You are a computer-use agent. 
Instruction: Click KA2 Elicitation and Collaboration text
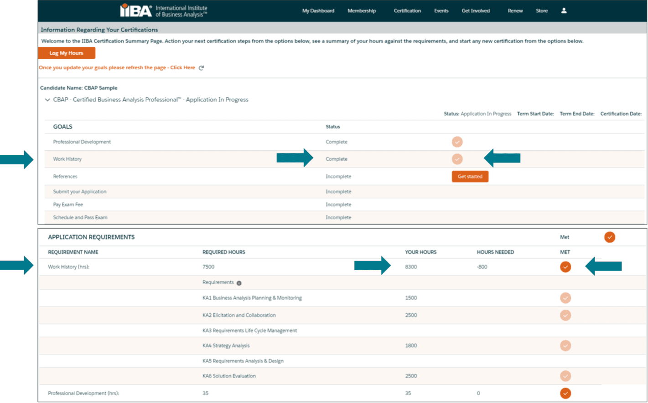click(239, 315)
